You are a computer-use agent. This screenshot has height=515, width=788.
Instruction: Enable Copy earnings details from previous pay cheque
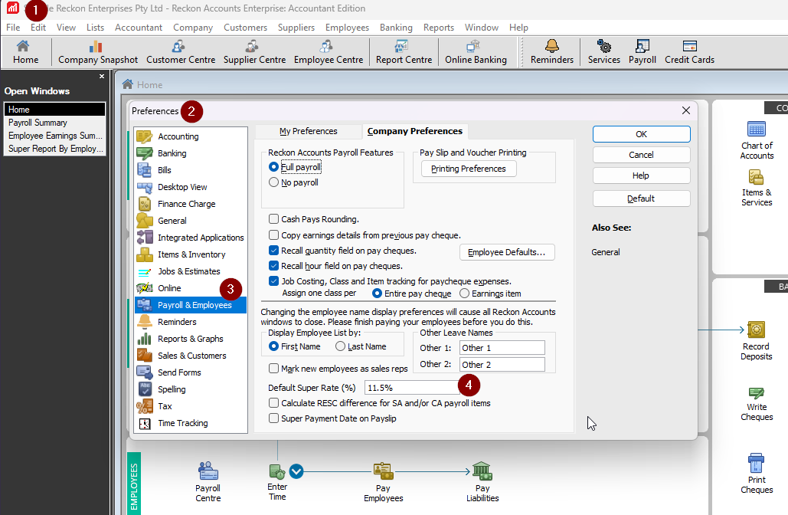point(274,235)
